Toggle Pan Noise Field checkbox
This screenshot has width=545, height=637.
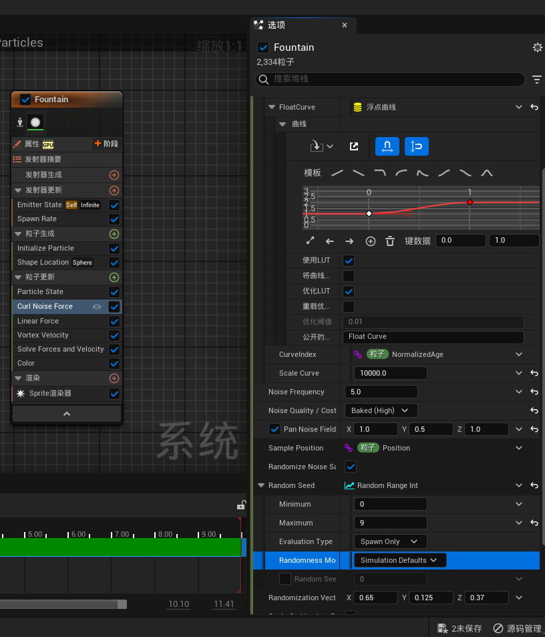click(275, 429)
